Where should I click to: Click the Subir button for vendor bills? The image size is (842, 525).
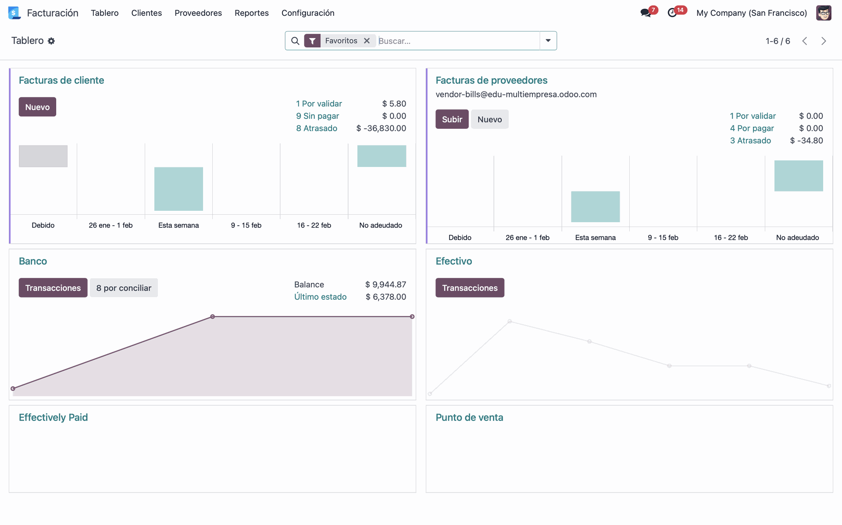pos(452,119)
